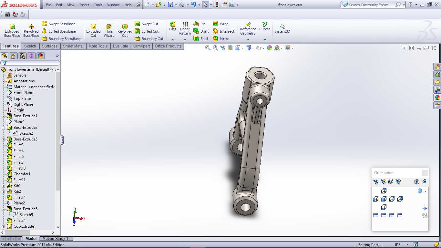Choose the Revolved Boss/Base tool
The width and height of the screenshot is (441, 248).
[x=31, y=31]
